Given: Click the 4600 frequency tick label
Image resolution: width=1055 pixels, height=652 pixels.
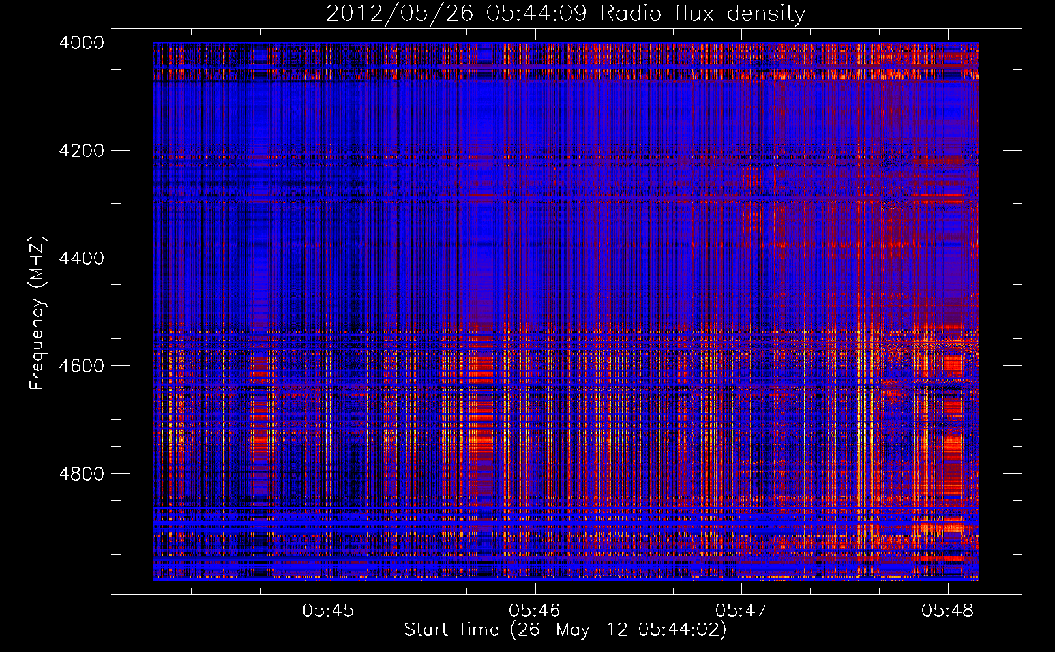Looking at the screenshot, I should point(82,366).
